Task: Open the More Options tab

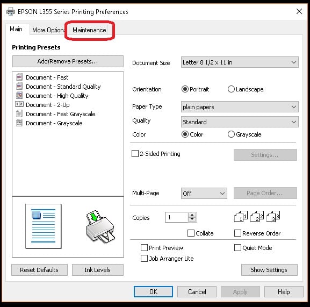Action: 48,30
